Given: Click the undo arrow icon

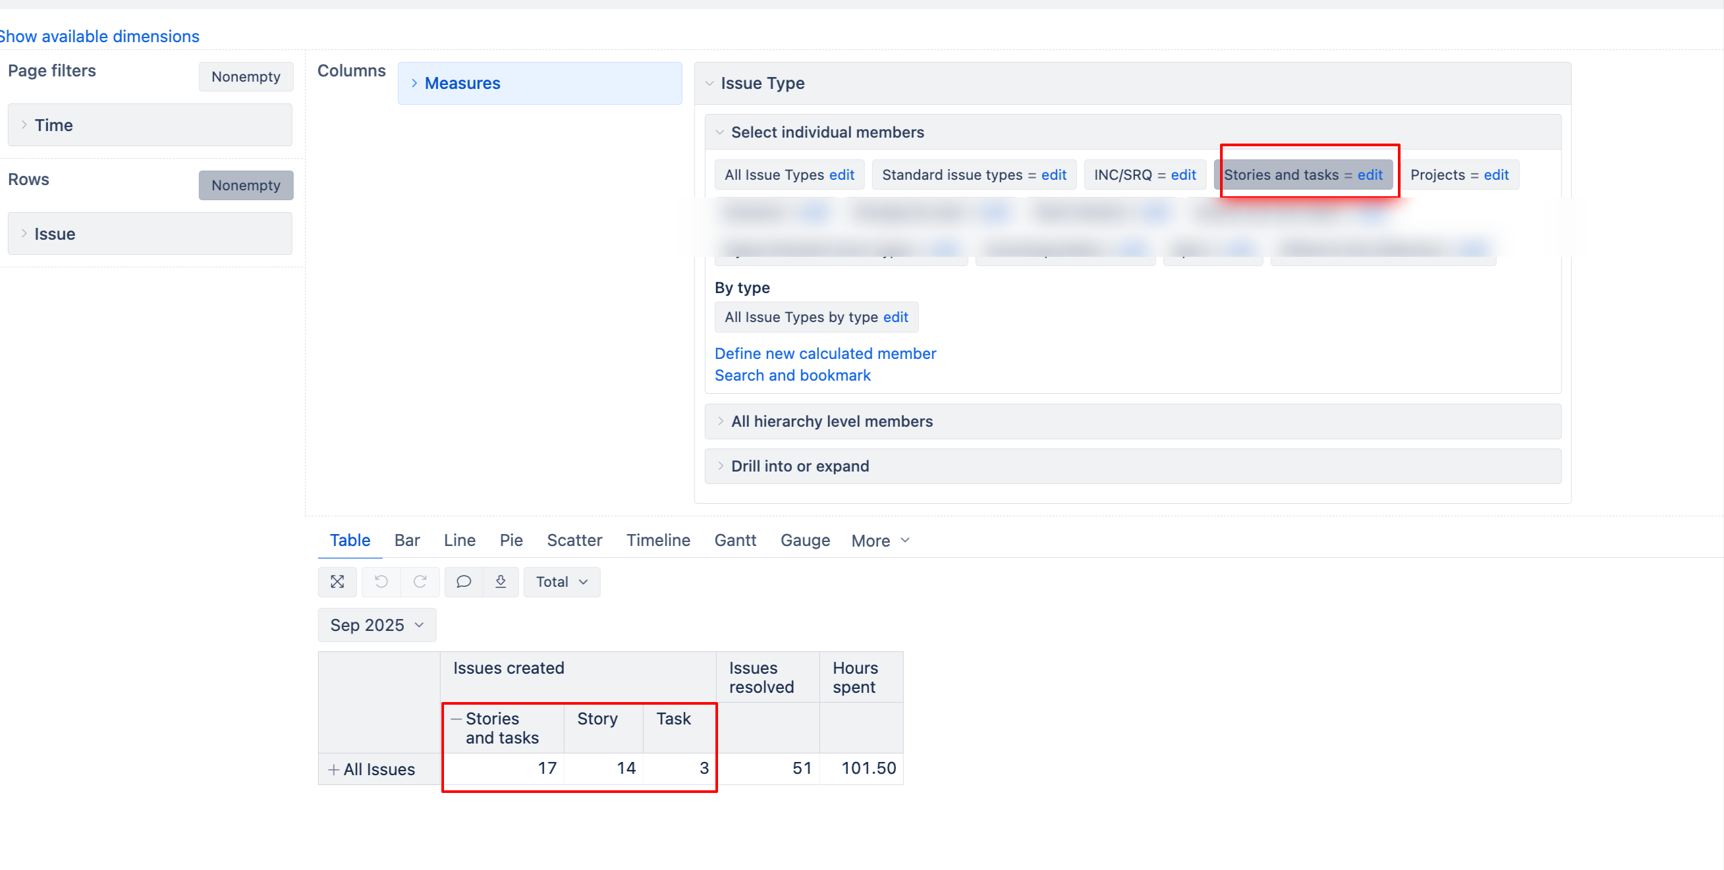Looking at the screenshot, I should click(381, 582).
